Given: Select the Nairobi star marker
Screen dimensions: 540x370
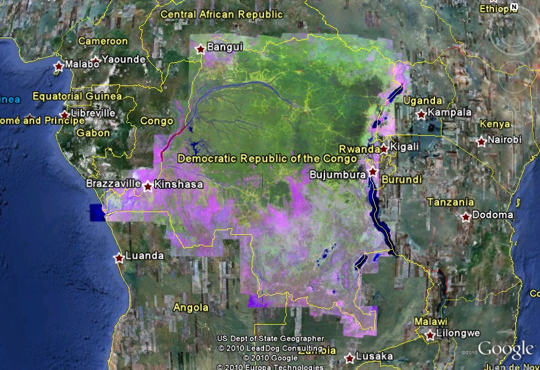Looking at the screenshot, I should [481, 142].
